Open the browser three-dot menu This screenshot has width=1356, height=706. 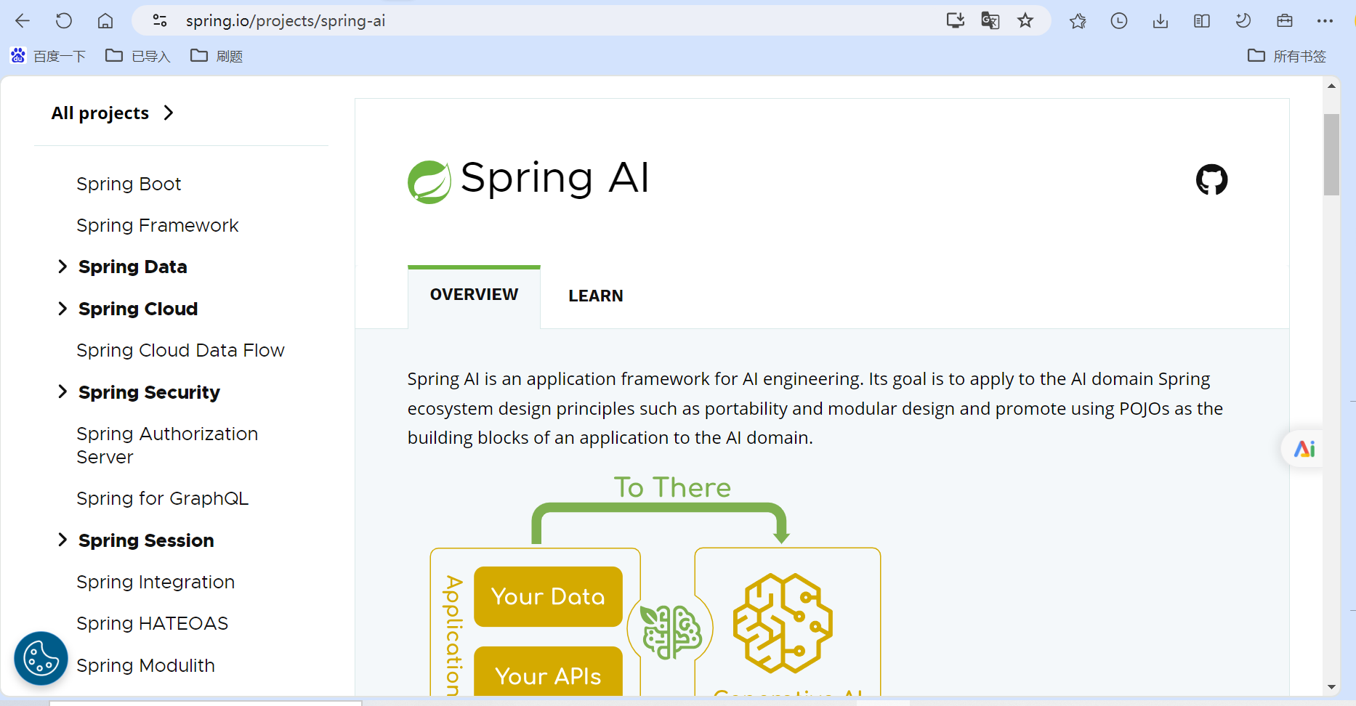1325,21
